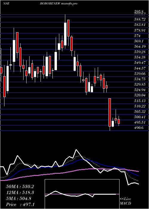Screen dimensions: 149x209
Task: Select the 564.19 price level label
Action: tap(139, 47)
